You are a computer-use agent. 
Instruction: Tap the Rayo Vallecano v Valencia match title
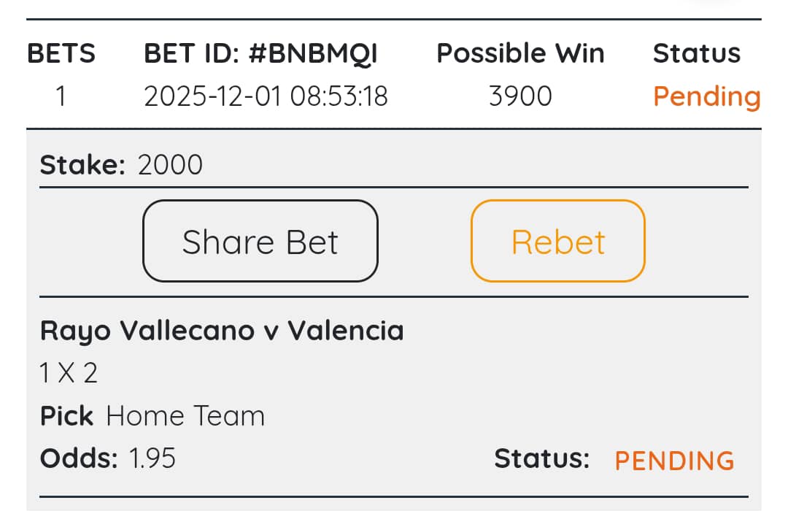point(222,331)
